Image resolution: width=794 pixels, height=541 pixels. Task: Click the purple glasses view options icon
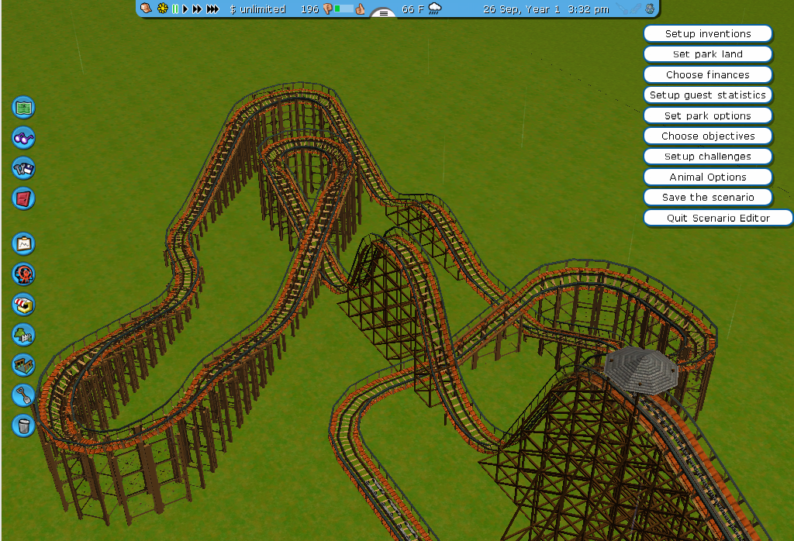(x=24, y=138)
